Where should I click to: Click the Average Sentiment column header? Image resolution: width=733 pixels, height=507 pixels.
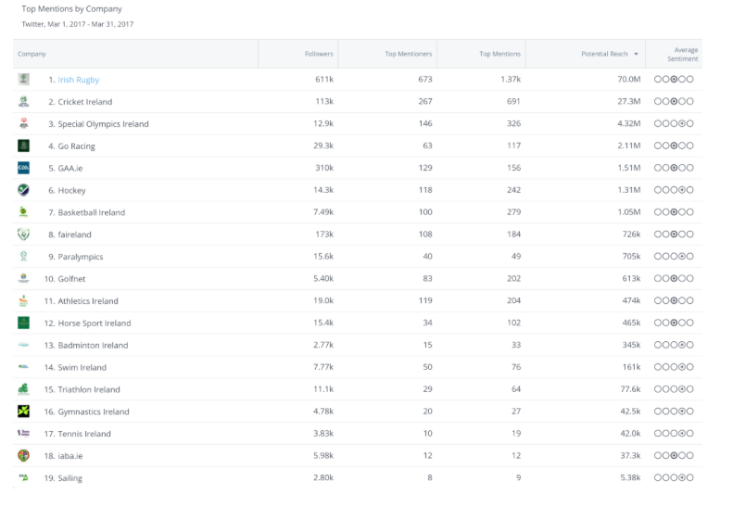click(x=684, y=54)
